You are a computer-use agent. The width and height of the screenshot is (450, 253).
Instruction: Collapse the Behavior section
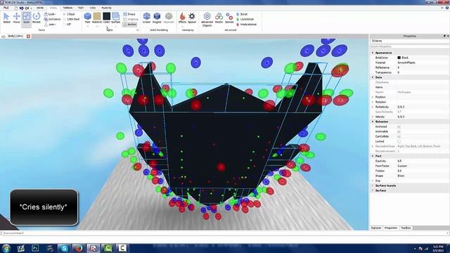click(373, 122)
